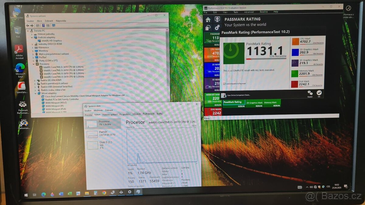Click RERUN under 2D Graphics Mark bottom tile

pyautogui.click(x=259, y=106)
